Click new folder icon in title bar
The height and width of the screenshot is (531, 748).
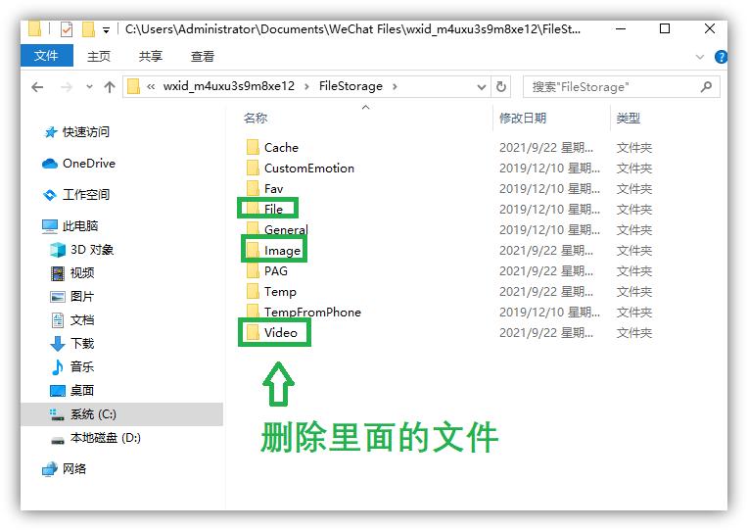[x=88, y=29]
